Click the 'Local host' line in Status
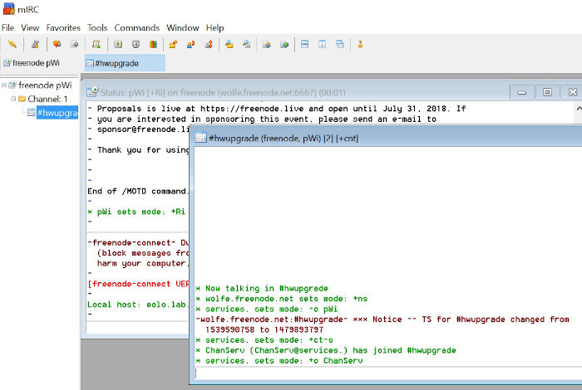Image resolution: width=582 pixels, height=390 pixels. click(x=138, y=305)
